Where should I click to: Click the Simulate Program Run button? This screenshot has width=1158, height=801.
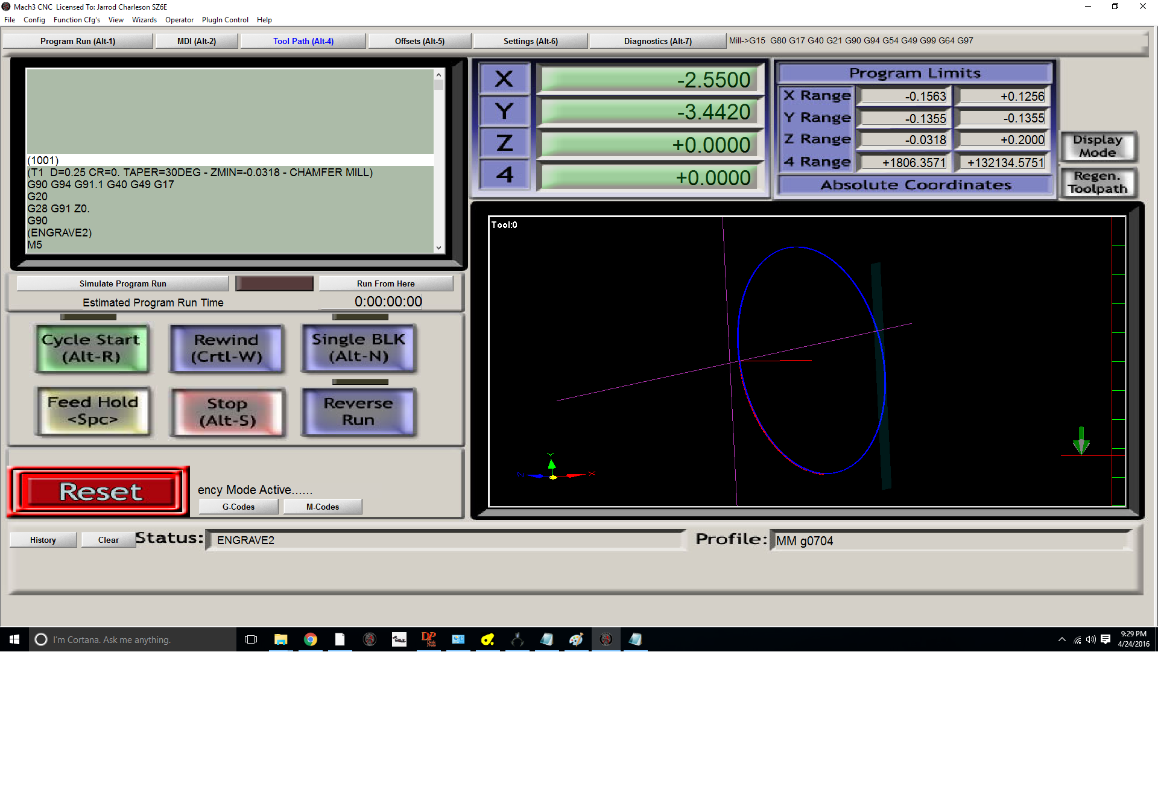coord(123,283)
